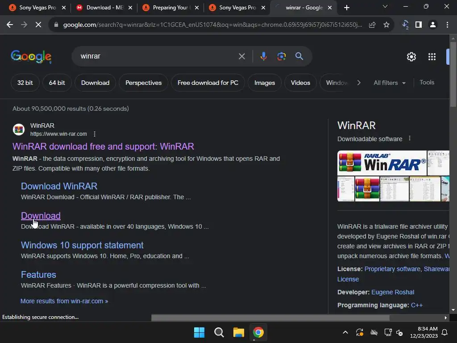Screen dimensions: 457x343
Task: Click the magnifying glass search button
Action: (299, 56)
